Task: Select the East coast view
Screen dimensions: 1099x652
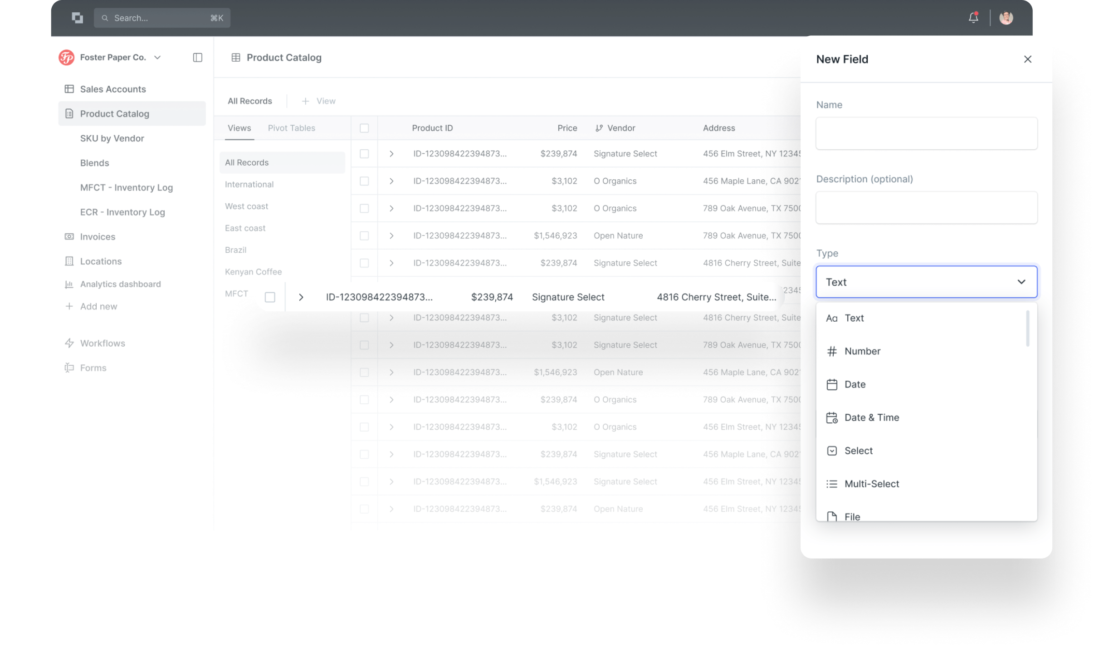Action: [245, 228]
